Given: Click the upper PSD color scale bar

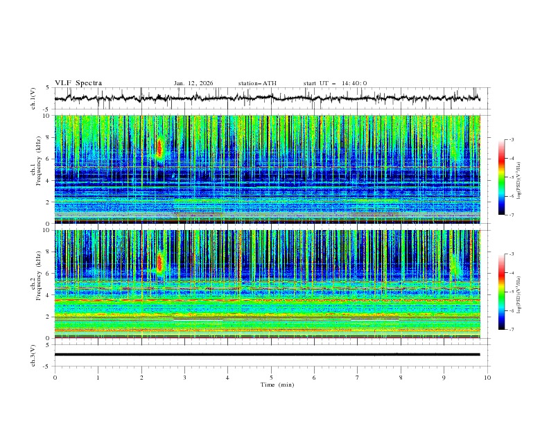Looking at the screenshot, I should pyautogui.click(x=501, y=177).
